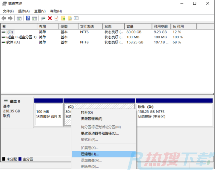Click greyed 格式化(F)... menu entry
The height and width of the screenshot is (170, 215).
point(104,140)
